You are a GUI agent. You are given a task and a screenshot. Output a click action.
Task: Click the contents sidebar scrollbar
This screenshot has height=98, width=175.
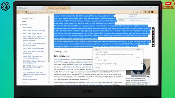pyautogui.click(x=49, y=39)
